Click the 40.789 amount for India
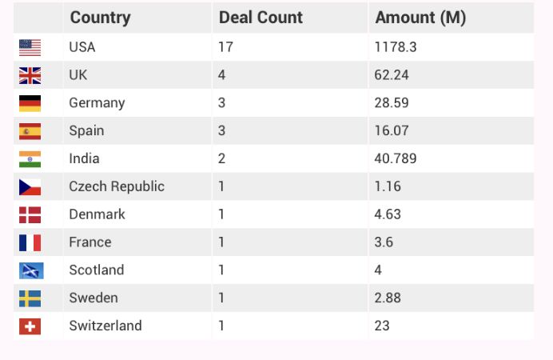The height and width of the screenshot is (360, 553). (x=396, y=158)
